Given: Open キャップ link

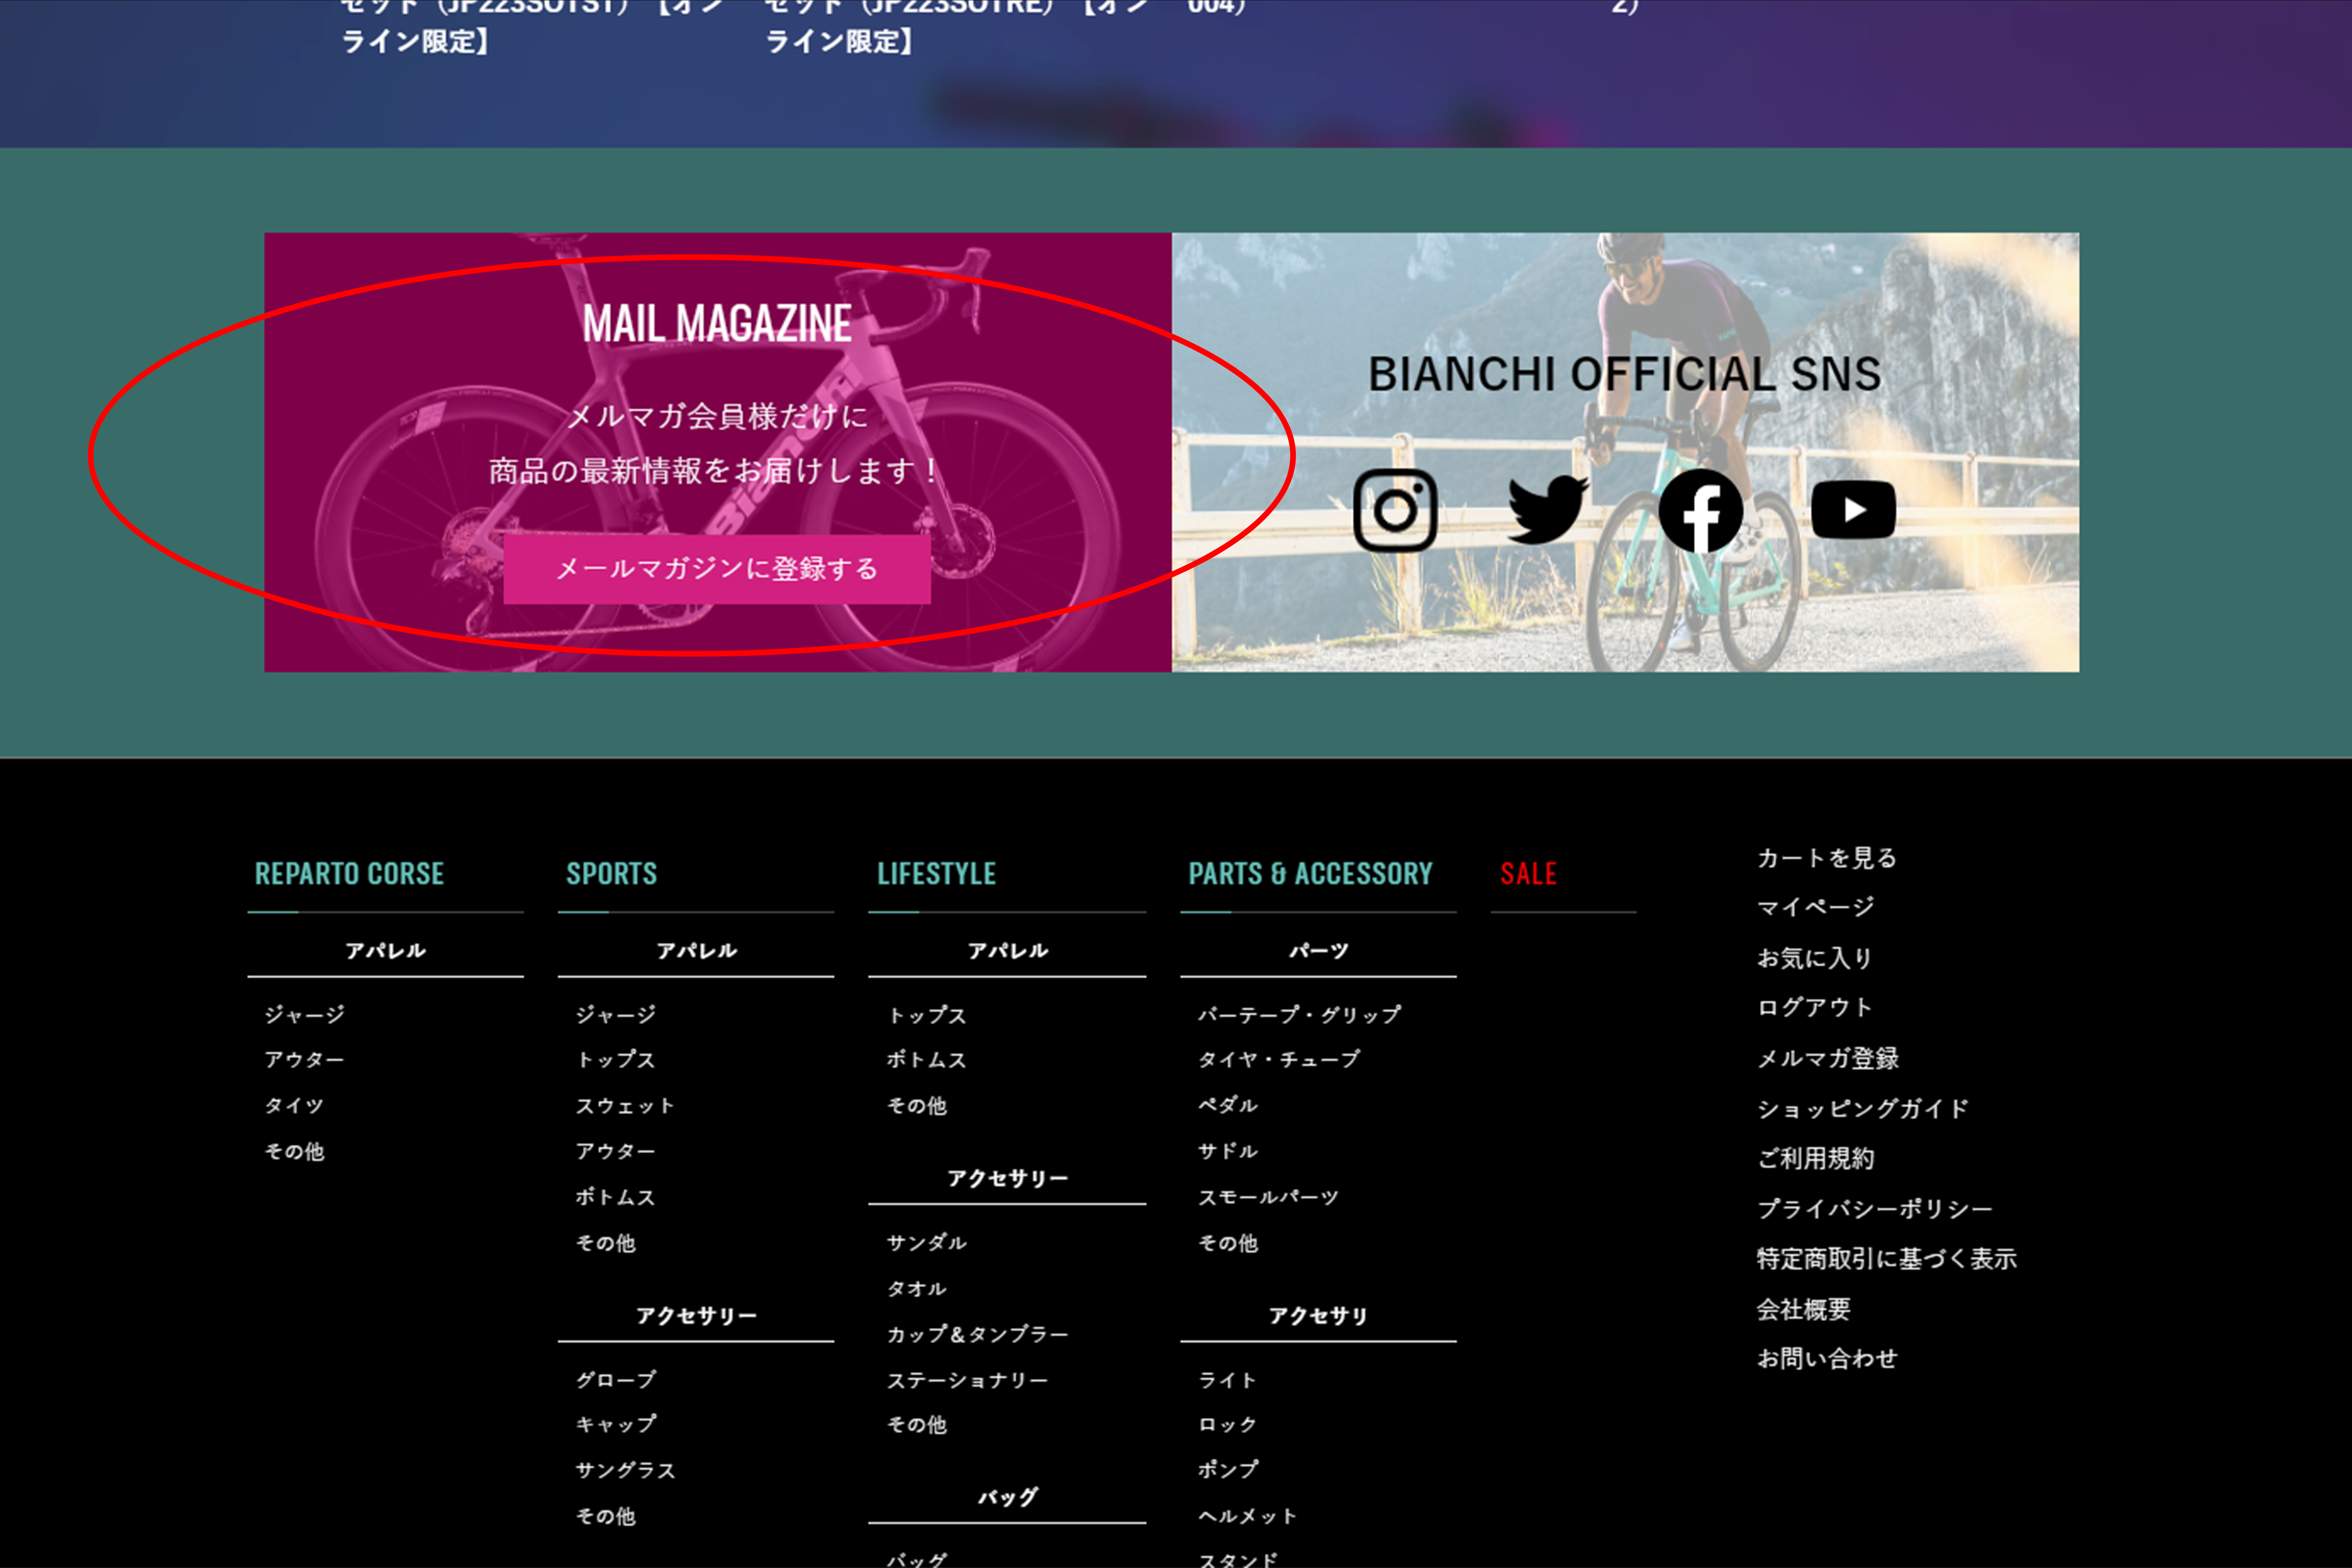Looking at the screenshot, I should point(615,1425).
